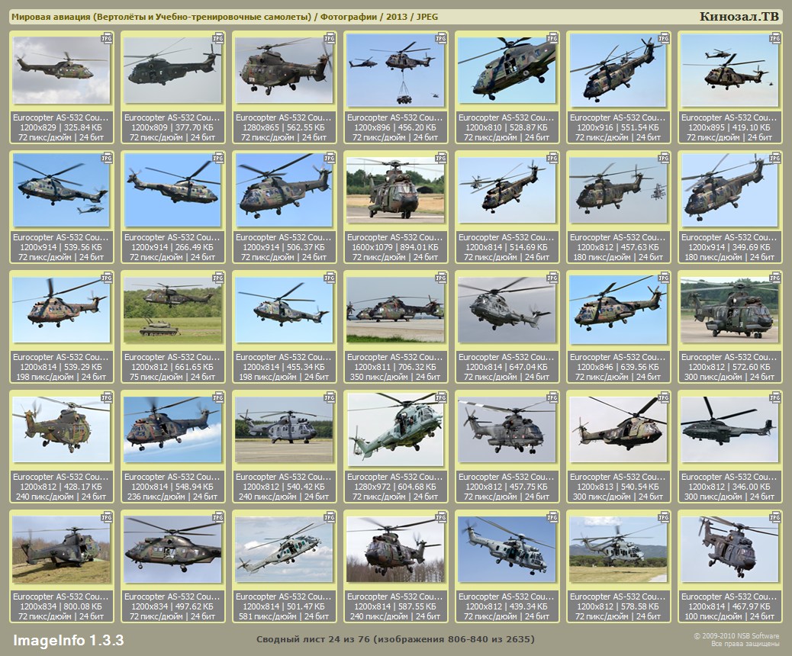Open the 501.47 КБ white helicopter photo
Viewport: 792px width, 656px height.
tap(283, 549)
